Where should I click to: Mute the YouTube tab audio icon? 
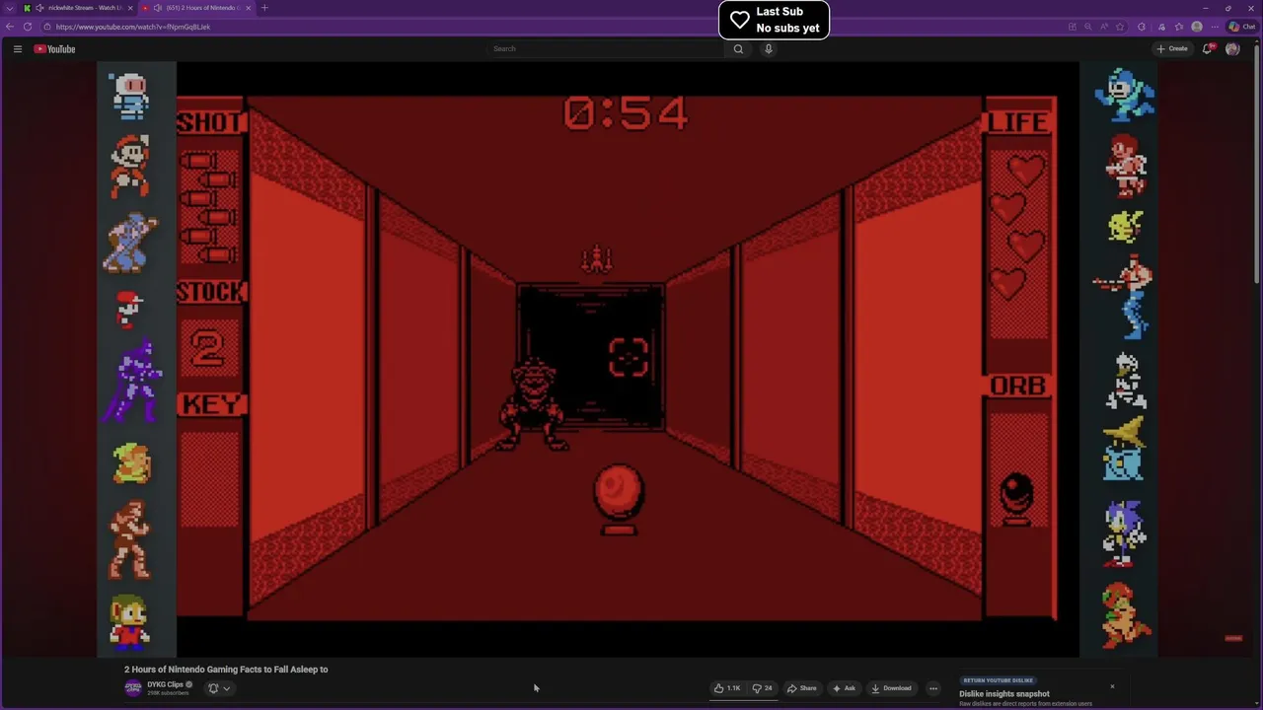158,8
